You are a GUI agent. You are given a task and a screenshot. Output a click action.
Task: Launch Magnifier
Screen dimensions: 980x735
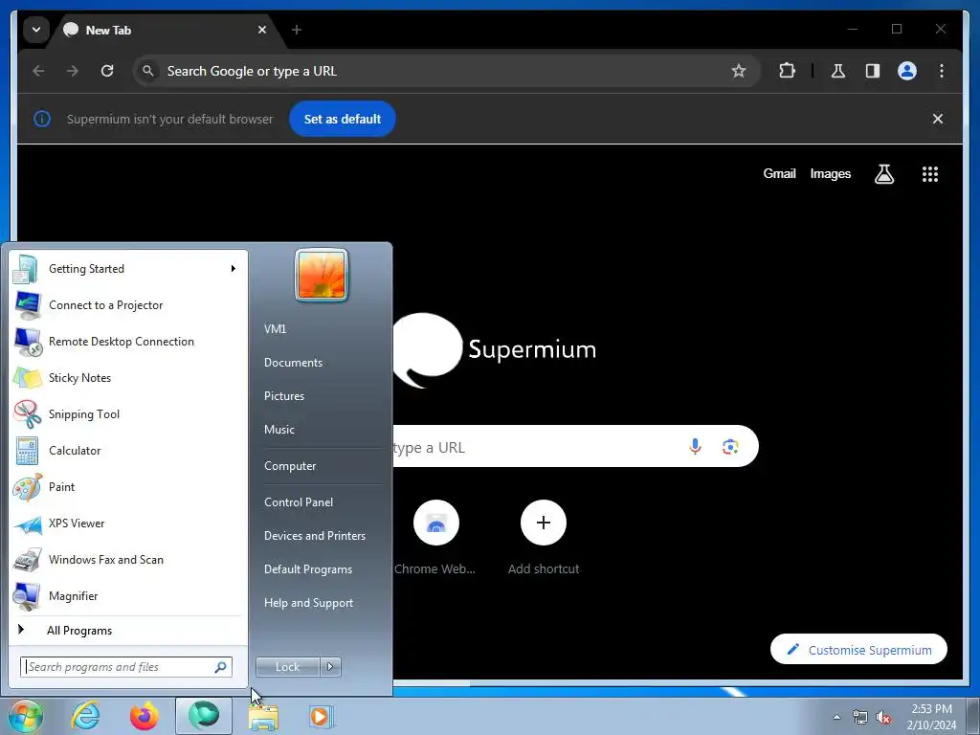pos(124,595)
